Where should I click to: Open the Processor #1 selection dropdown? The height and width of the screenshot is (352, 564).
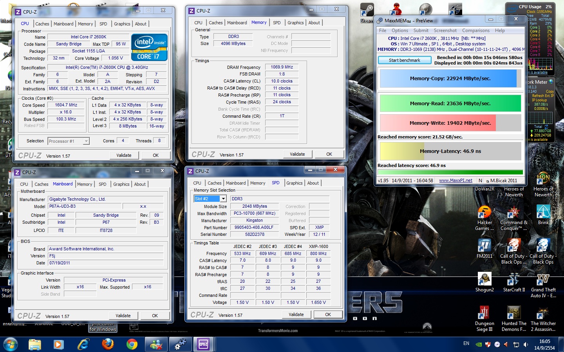(x=86, y=141)
